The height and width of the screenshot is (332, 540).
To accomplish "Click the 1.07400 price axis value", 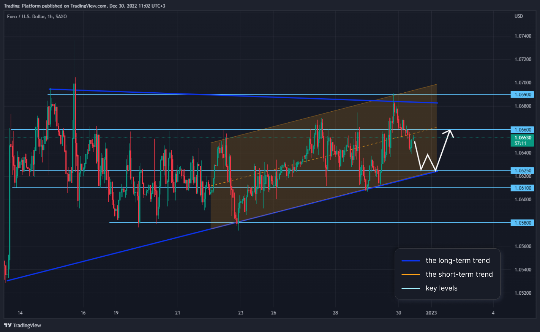I will (x=523, y=36).
